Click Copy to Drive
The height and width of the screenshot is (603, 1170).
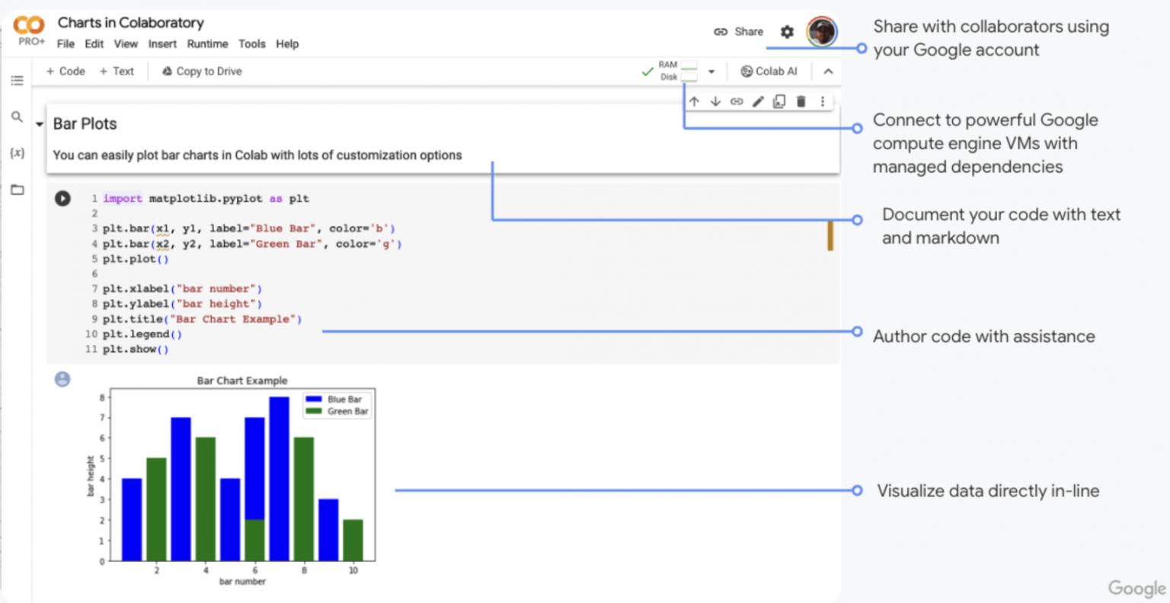point(202,72)
